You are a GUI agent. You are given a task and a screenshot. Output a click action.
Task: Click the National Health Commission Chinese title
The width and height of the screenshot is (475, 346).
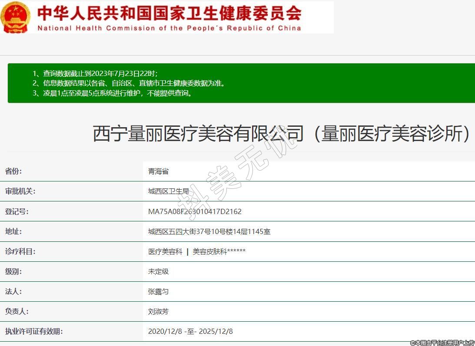pyautogui.click(x=169, y=13)
